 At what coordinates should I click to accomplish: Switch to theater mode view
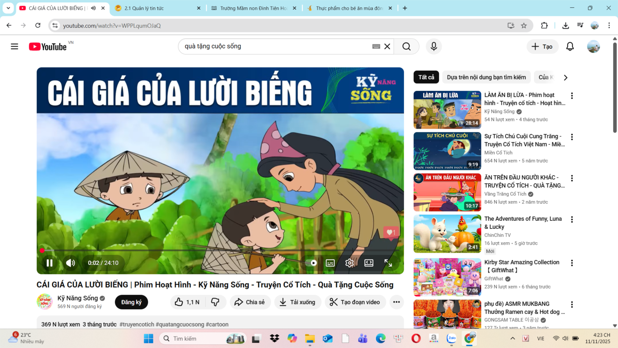click(369, 263)
